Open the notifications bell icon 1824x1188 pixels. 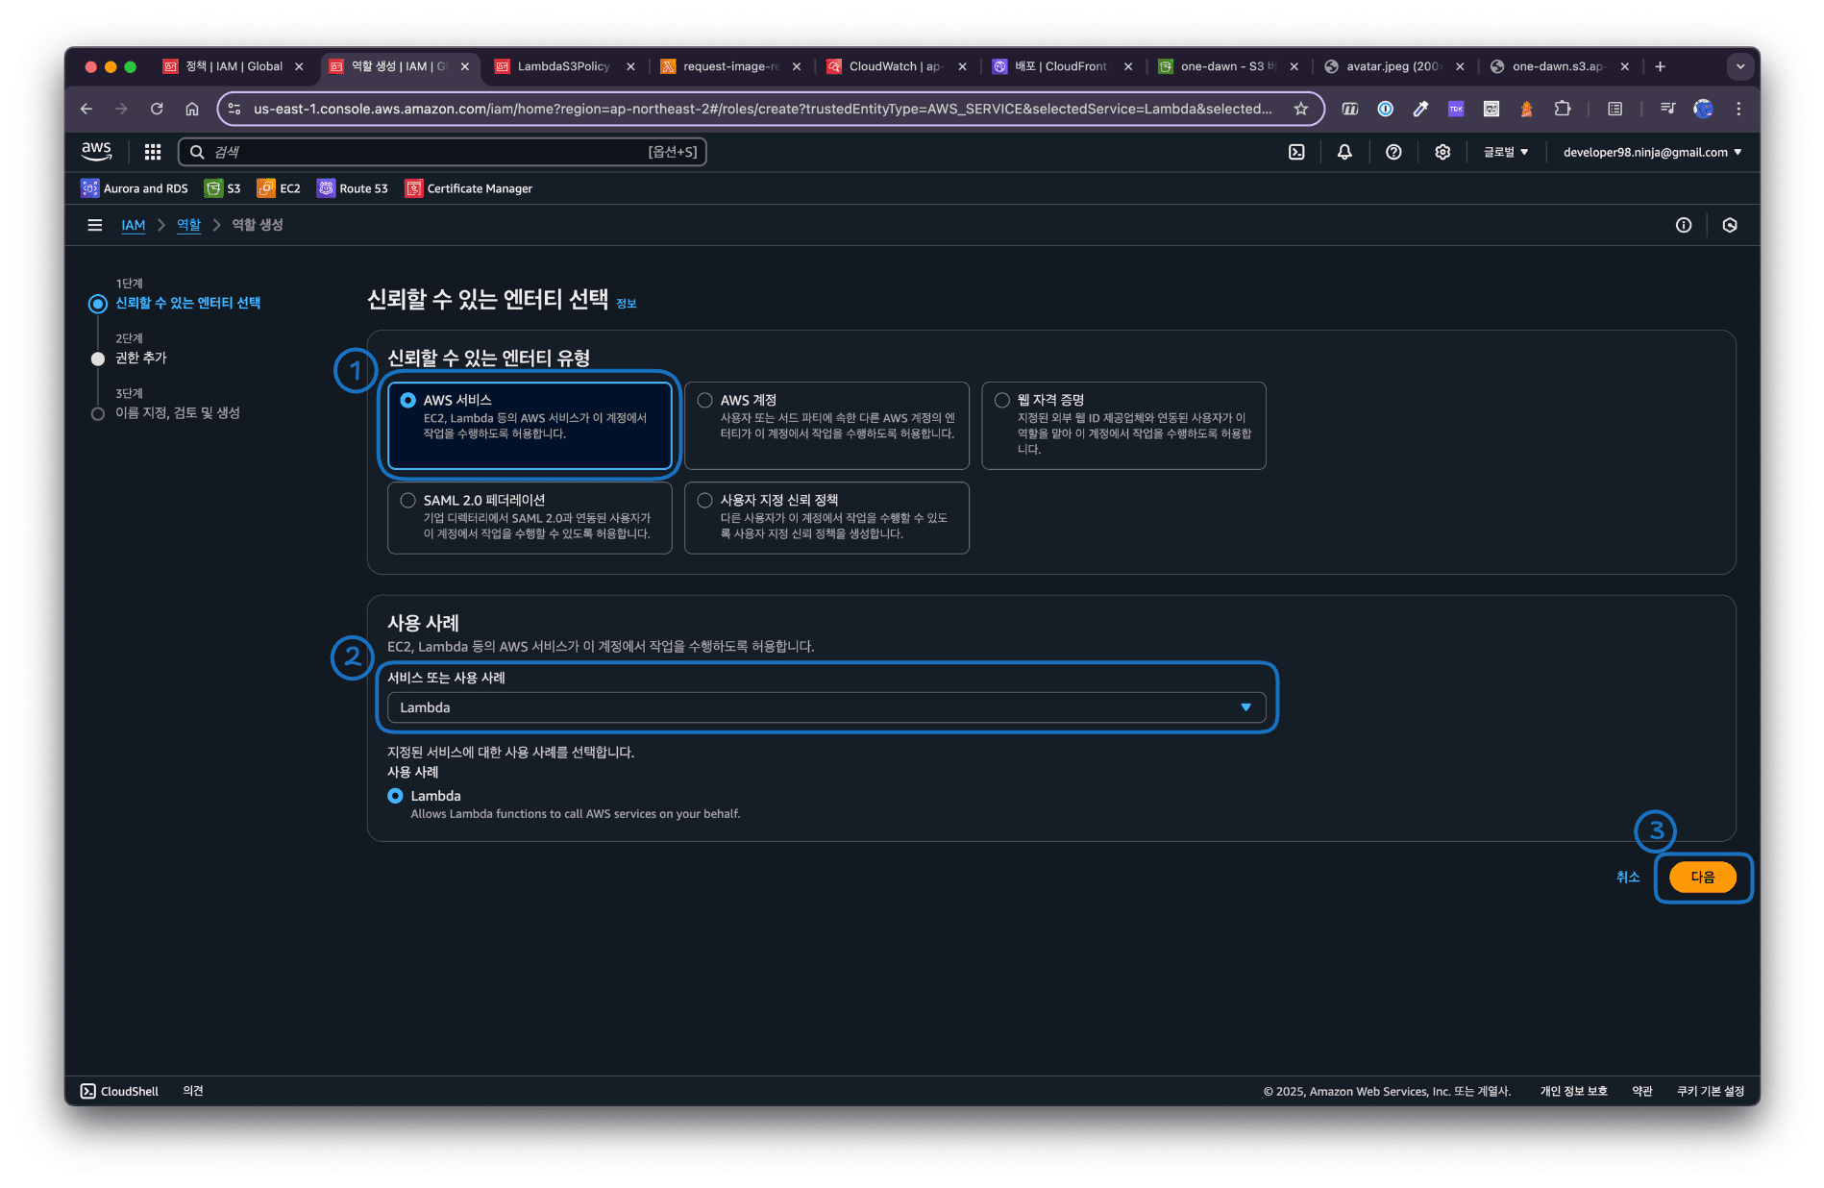(1344, 152)
